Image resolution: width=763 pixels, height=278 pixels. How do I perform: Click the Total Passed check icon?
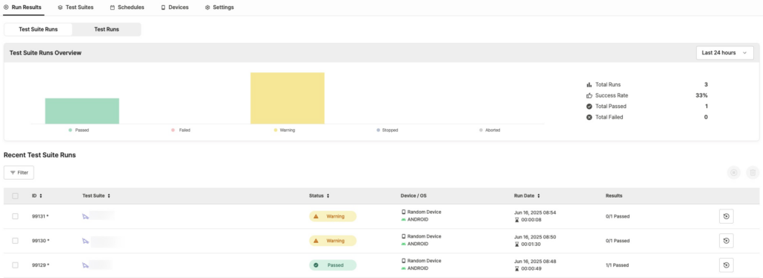click(589, 106)
